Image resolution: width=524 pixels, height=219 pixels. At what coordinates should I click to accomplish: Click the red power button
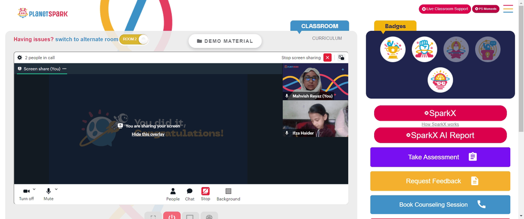[x=172, y=216]
